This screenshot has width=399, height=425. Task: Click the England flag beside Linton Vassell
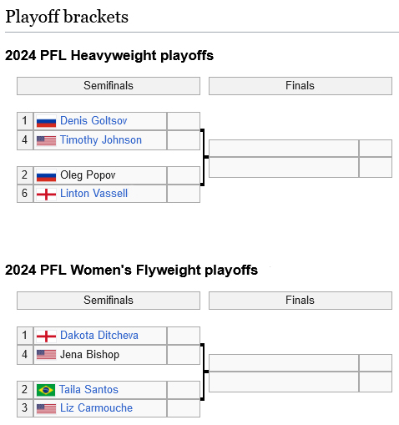point(46,194)
